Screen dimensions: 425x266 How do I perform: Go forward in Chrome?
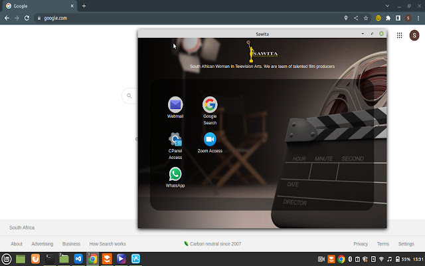[x=17, y=18]
